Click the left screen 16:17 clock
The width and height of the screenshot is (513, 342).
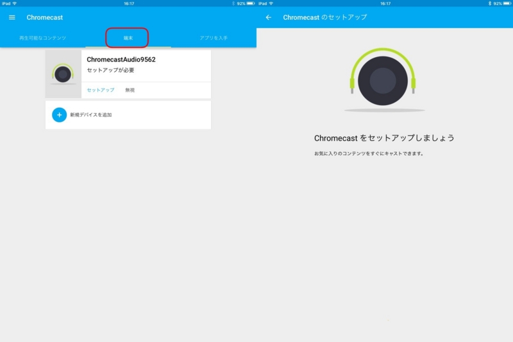(129, 3)
